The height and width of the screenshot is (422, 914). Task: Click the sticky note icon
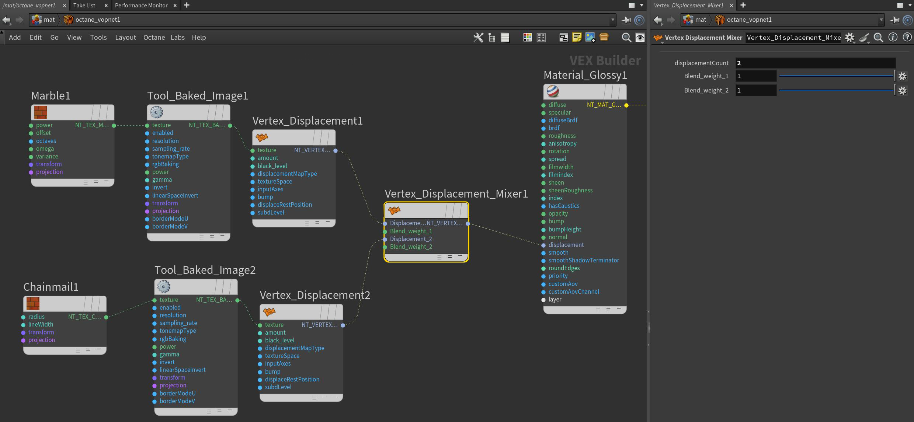pos(577,38)
